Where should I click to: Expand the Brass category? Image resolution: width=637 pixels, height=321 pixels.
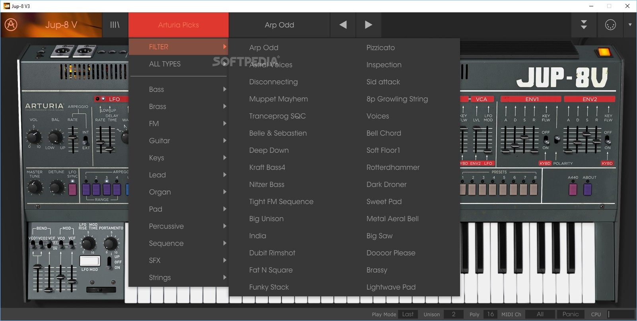(x=179, y=106)
